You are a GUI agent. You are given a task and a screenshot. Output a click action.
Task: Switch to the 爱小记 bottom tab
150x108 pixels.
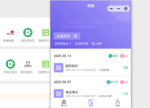[x=64, y=103]
